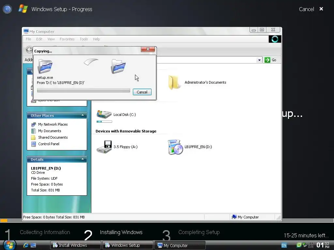The height and width of the screenshot is (250, 334).
Task: Click the Cancel button in Copying dialog
Action: [x=142, y=92]
